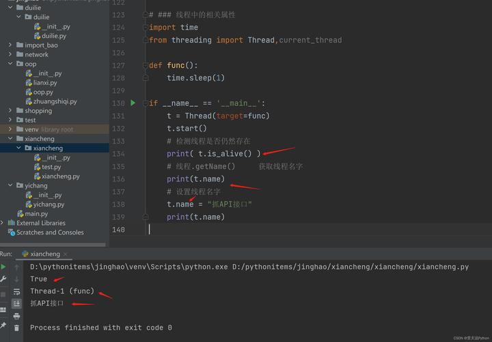Expand the import_bao folder
Screen dimensions: 492x342
coord(10,45)
